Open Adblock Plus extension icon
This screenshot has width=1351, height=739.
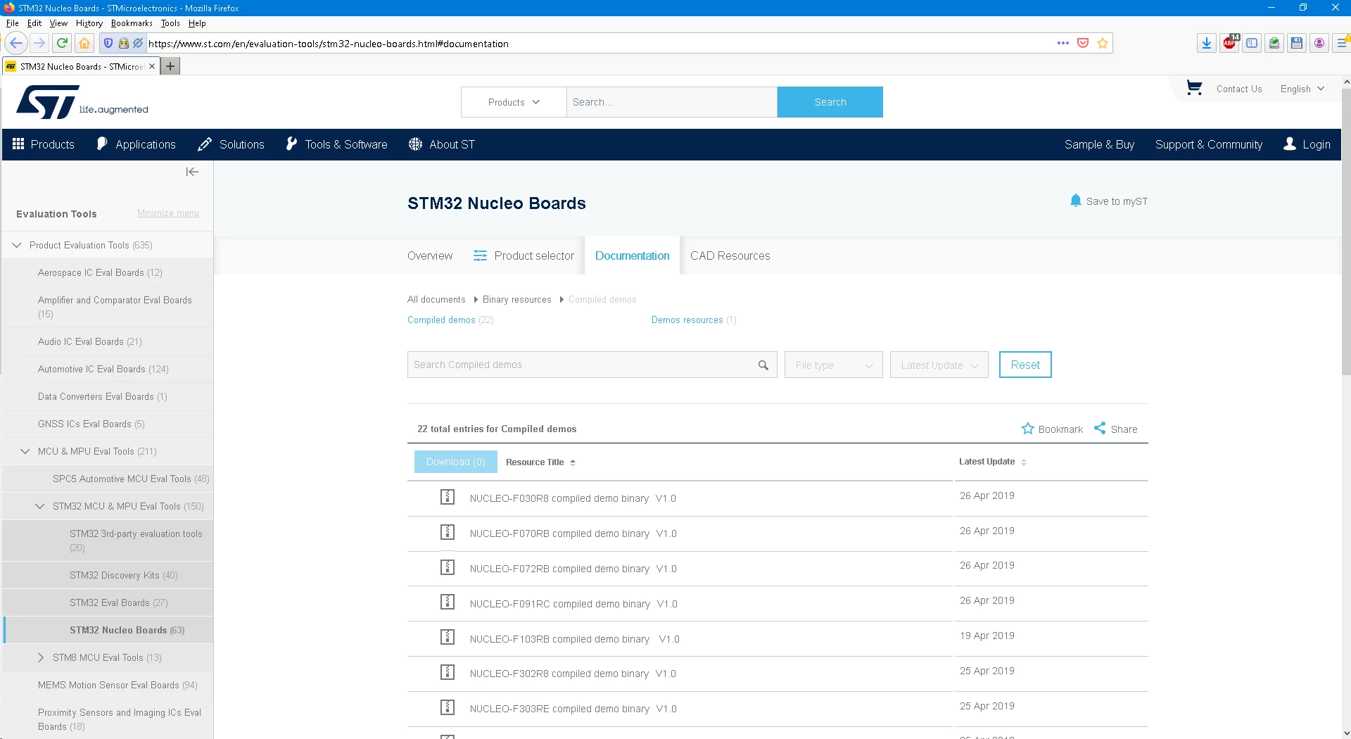click(1229, 43)
